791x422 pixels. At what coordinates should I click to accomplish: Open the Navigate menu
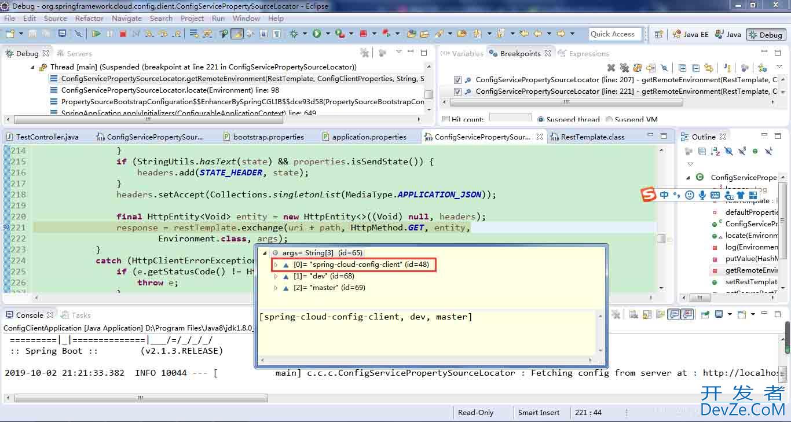coord(127,18)
